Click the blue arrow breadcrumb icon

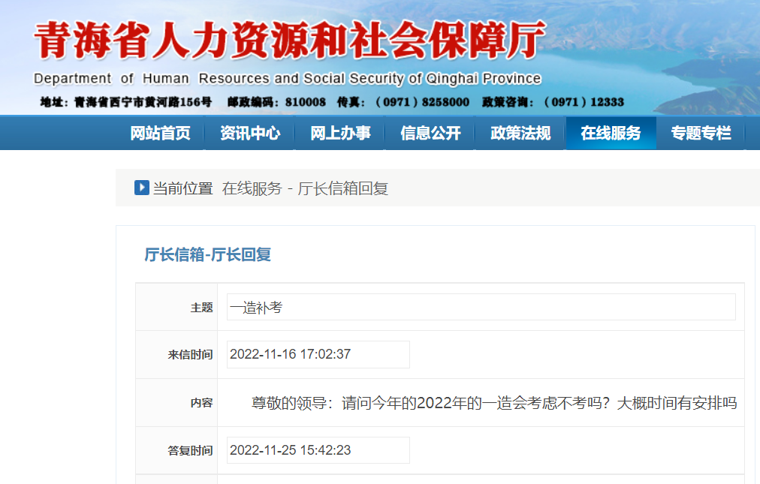pyautogui.click(x=141, y=188)
